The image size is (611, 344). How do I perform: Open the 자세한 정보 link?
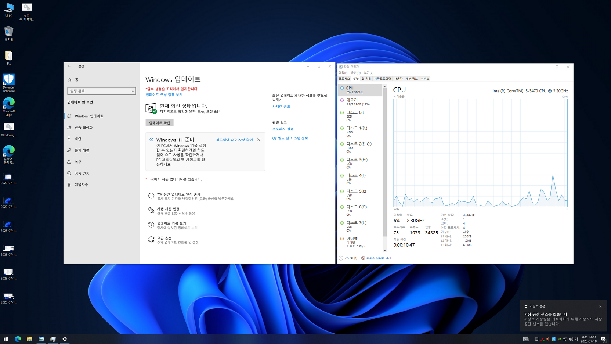coord(281,107)
